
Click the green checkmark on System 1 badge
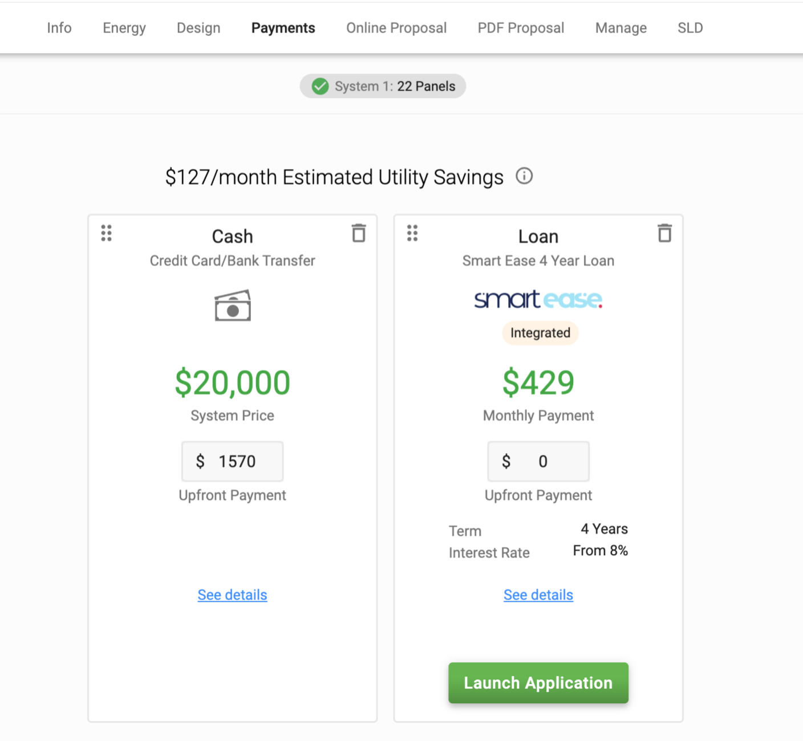(320, 86)
